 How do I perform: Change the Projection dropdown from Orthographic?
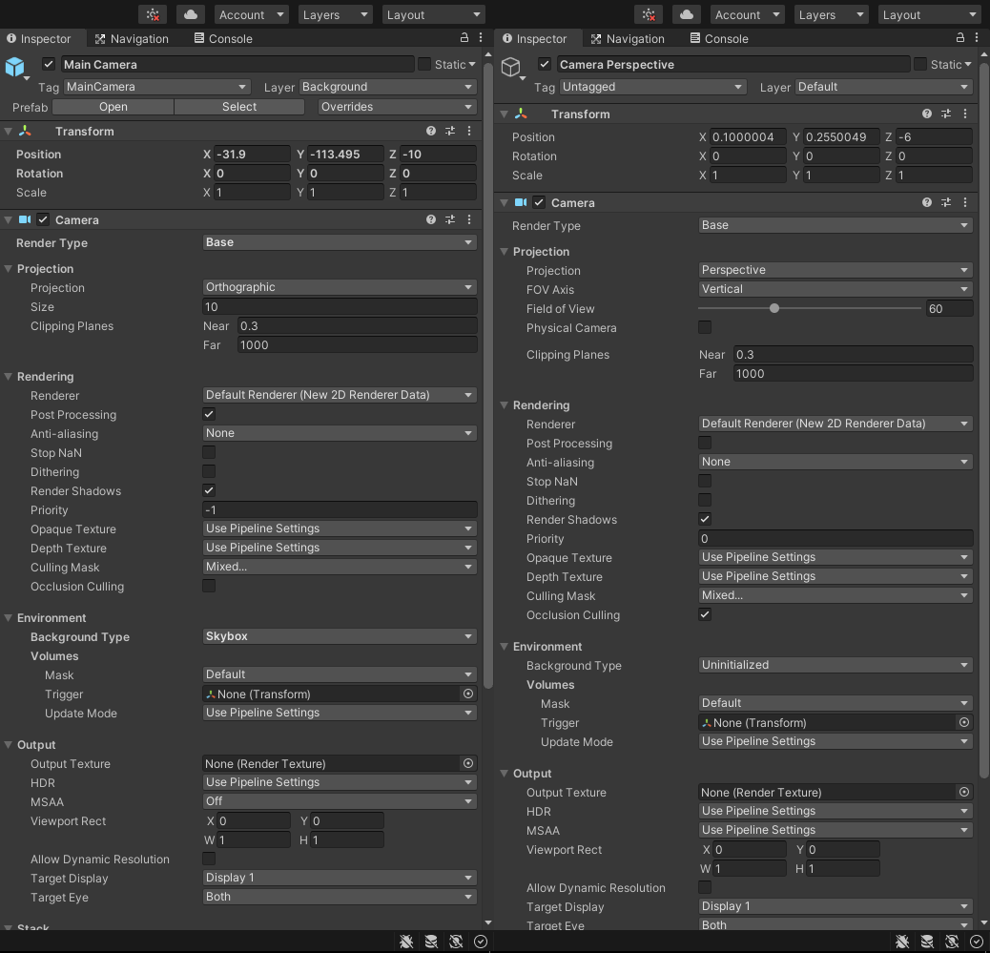339,287
